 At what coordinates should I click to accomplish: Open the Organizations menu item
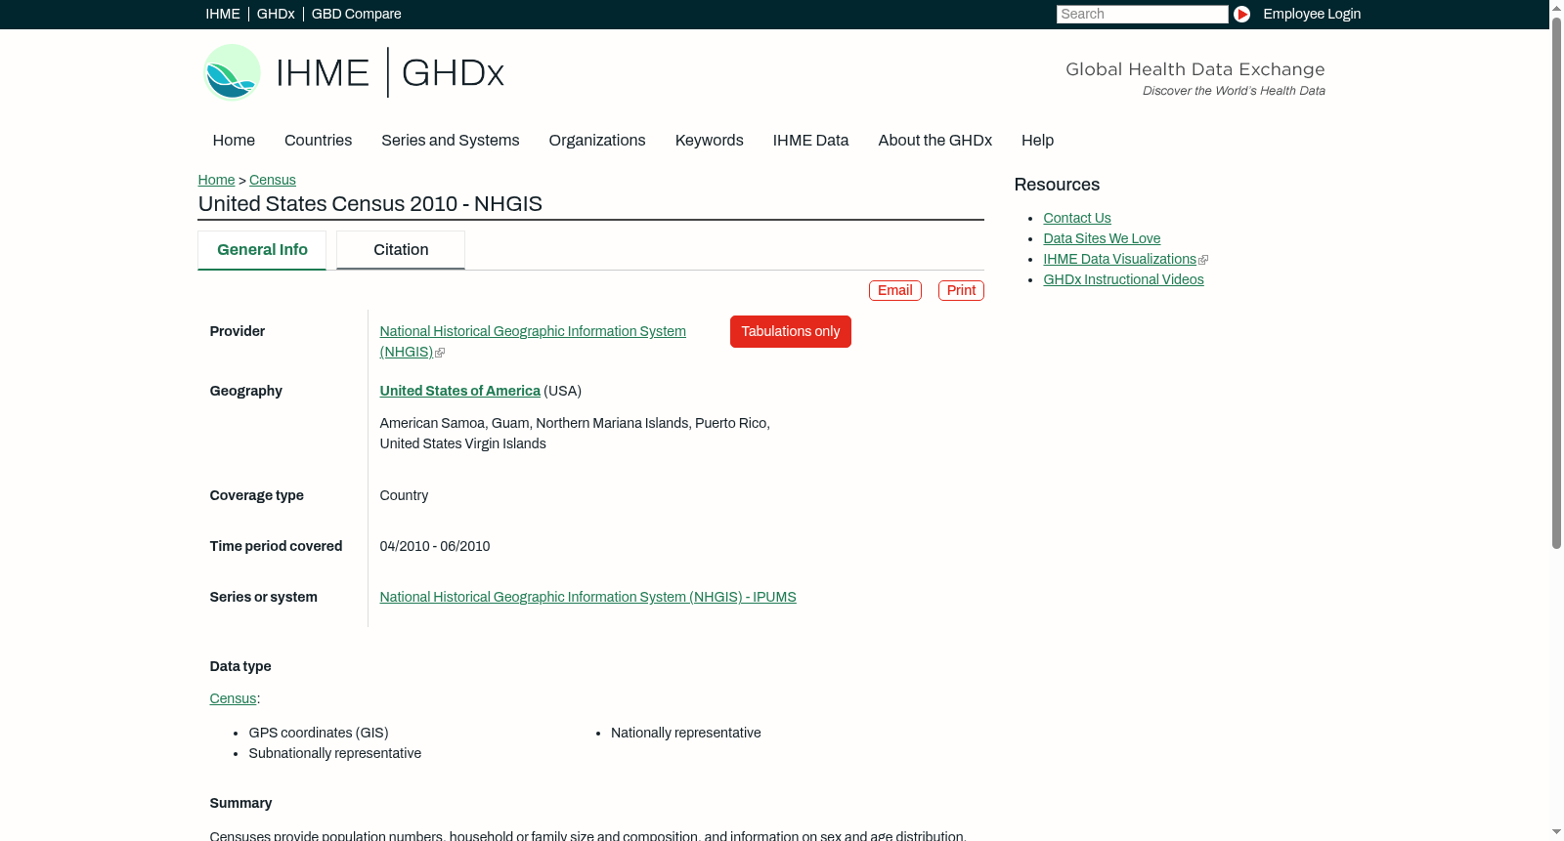[597, 141]
